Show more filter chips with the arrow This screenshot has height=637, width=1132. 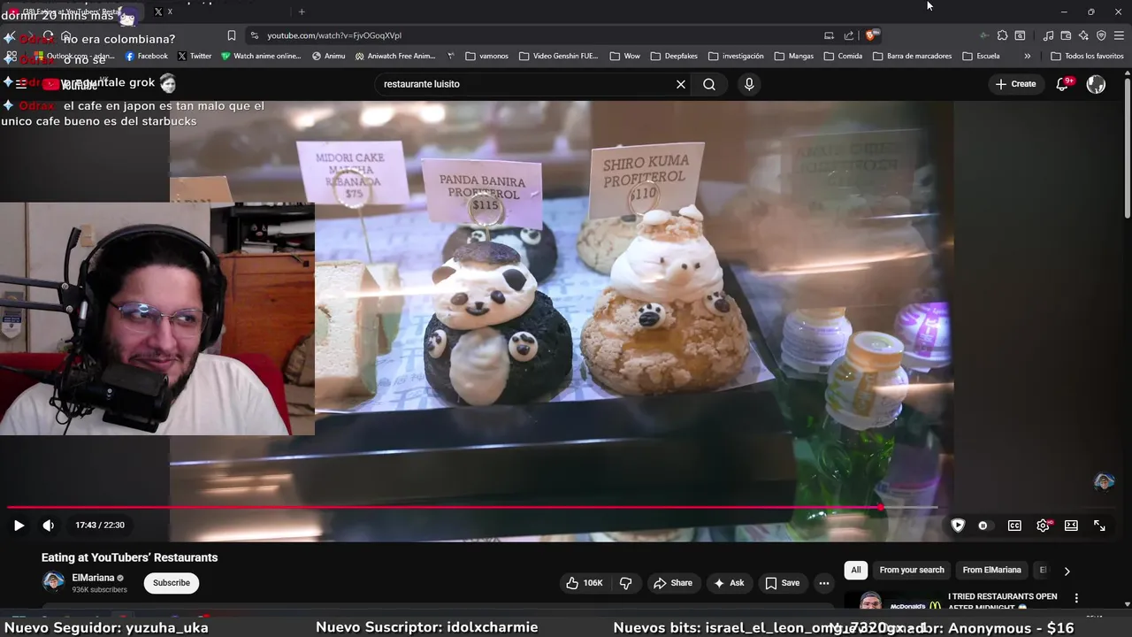[1067, 571]
